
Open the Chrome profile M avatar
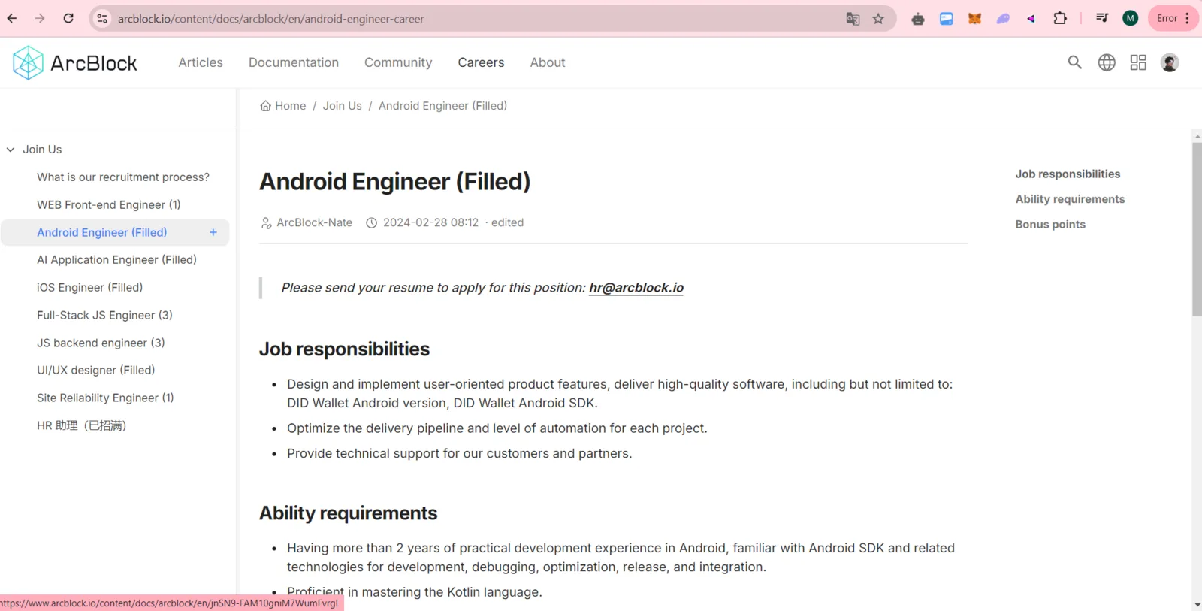[x=1131, y=18]
